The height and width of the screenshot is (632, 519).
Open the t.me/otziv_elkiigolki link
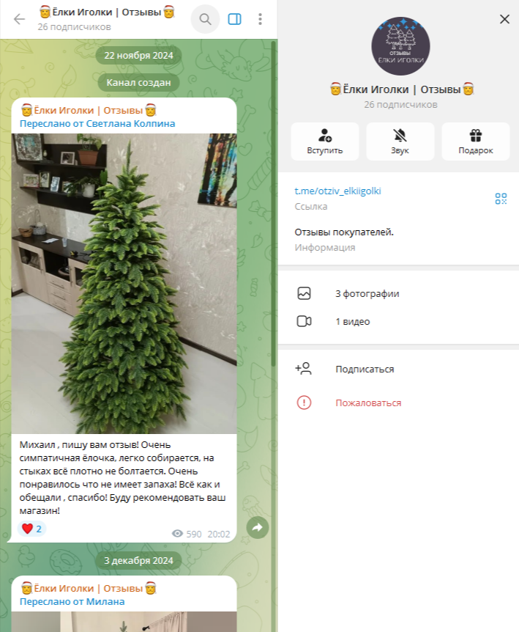click(x=337, y=191)
